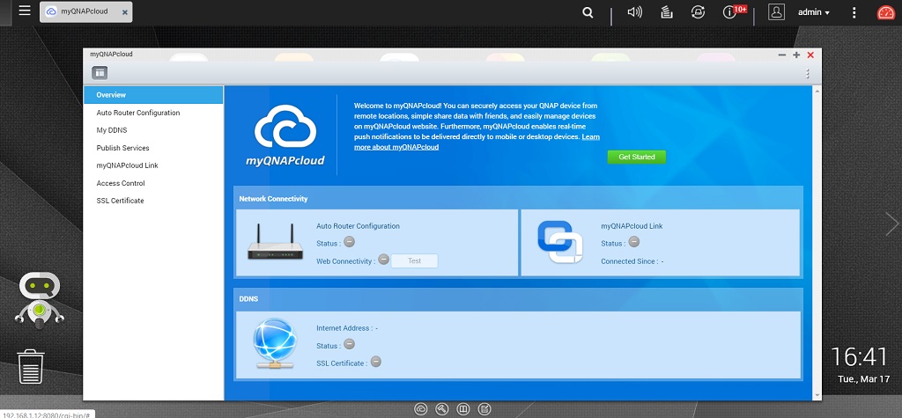Screen dimensions: 902x418
Task: Click the desktop clock showing 16:41
Action: tap(860, 357)
